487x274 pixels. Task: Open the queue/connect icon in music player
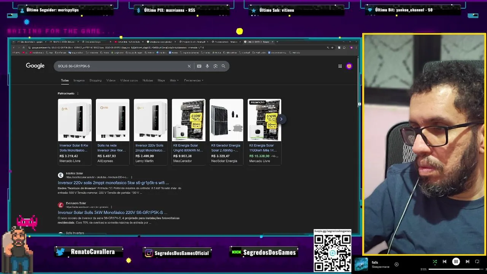(477, 261)
